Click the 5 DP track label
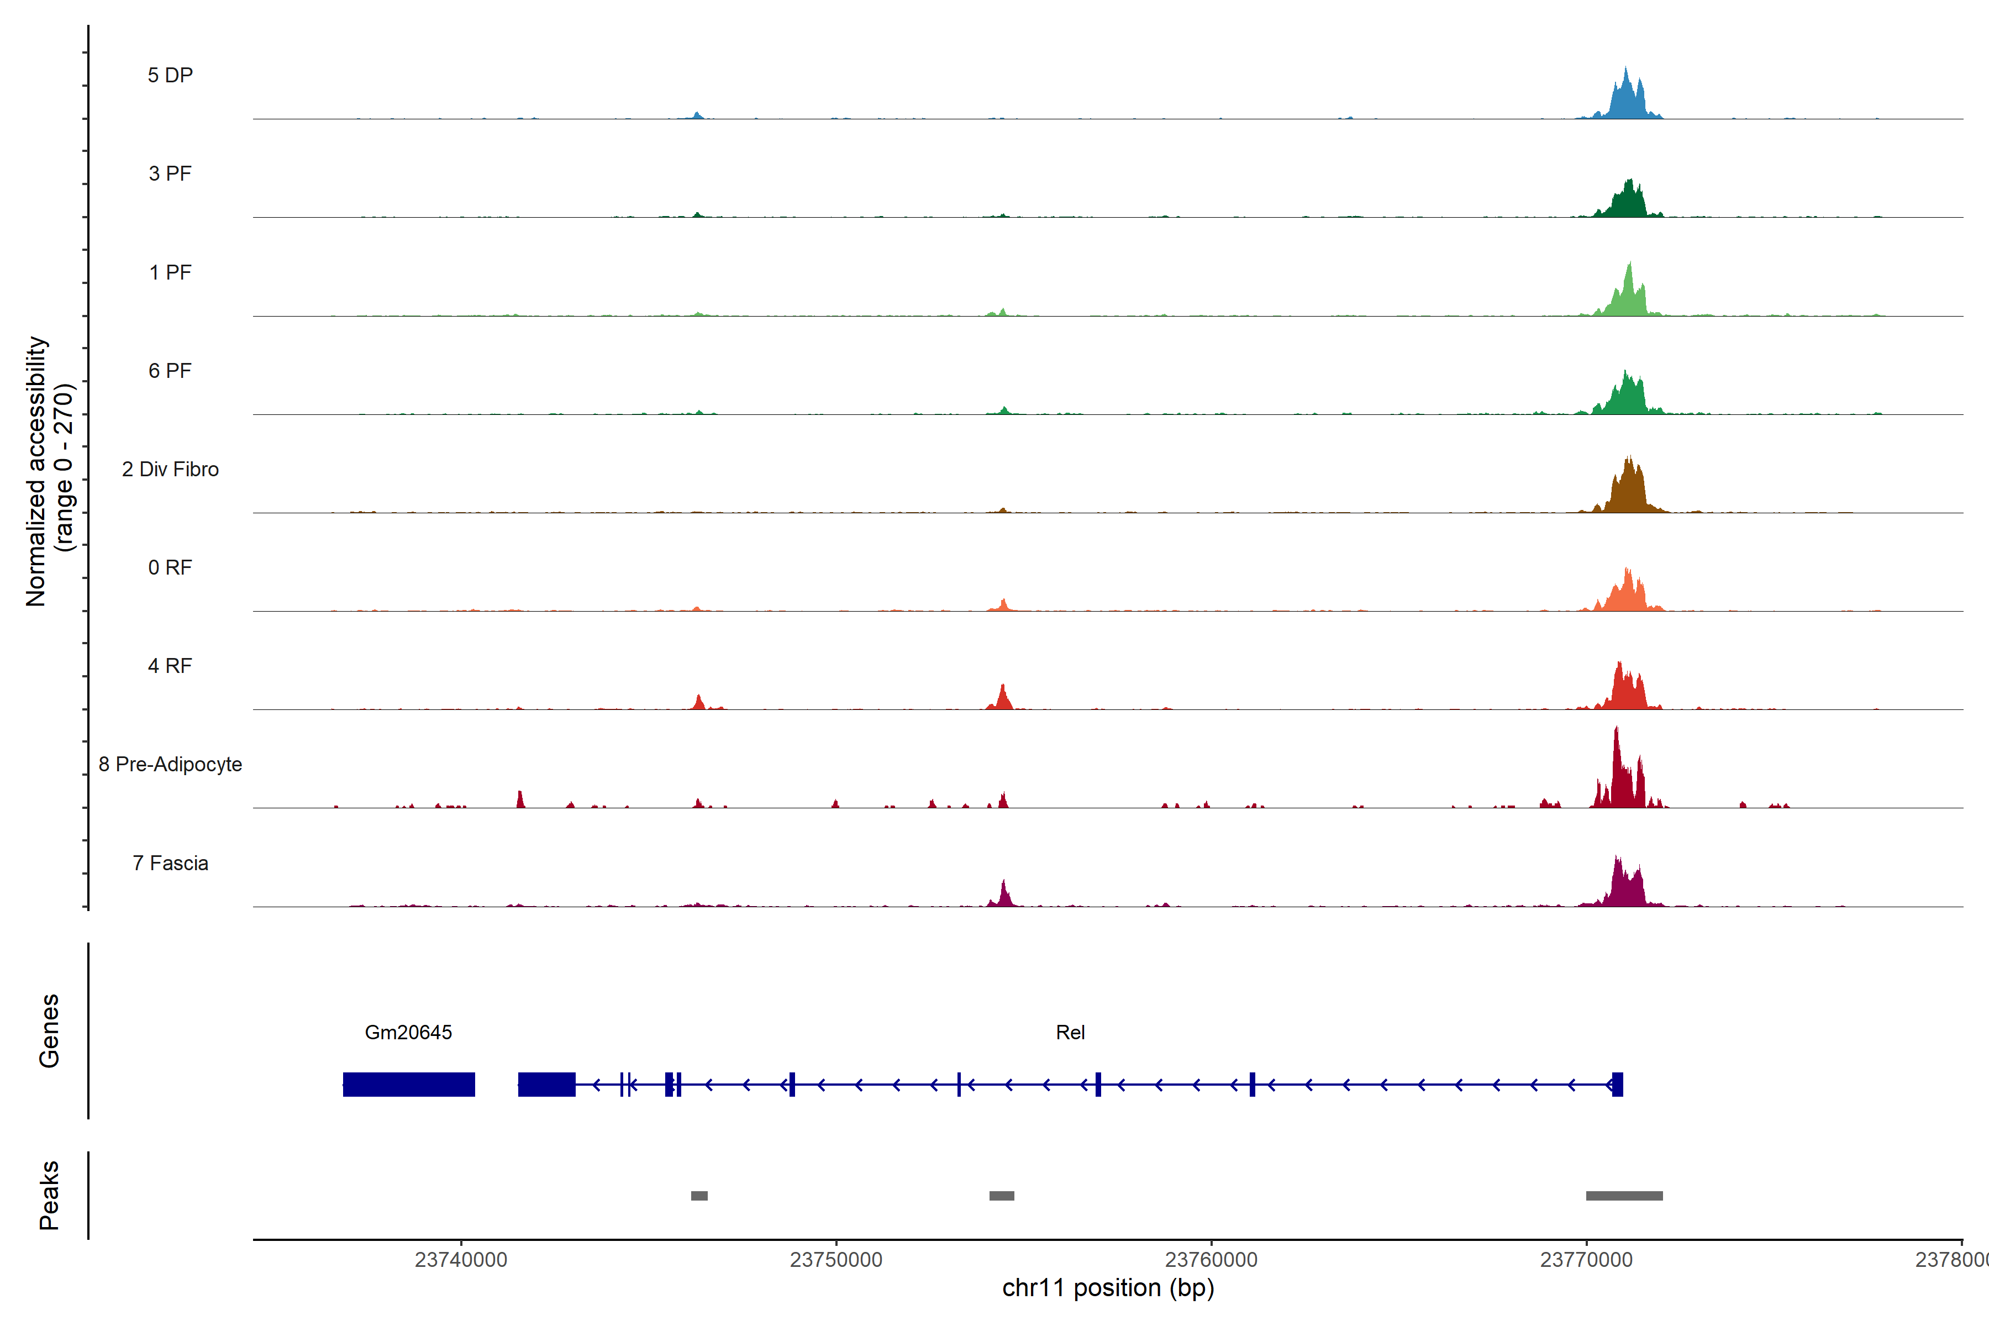This screenshot has width=1989, height=1326. pos(170,75)
